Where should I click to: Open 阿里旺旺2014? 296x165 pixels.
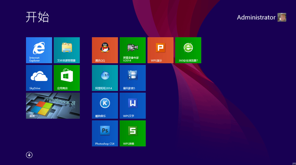click(105, 78)
